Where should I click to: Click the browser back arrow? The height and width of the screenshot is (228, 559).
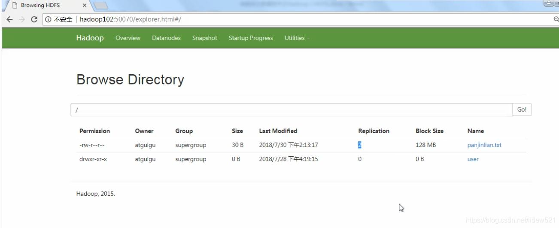coord(9,19)
